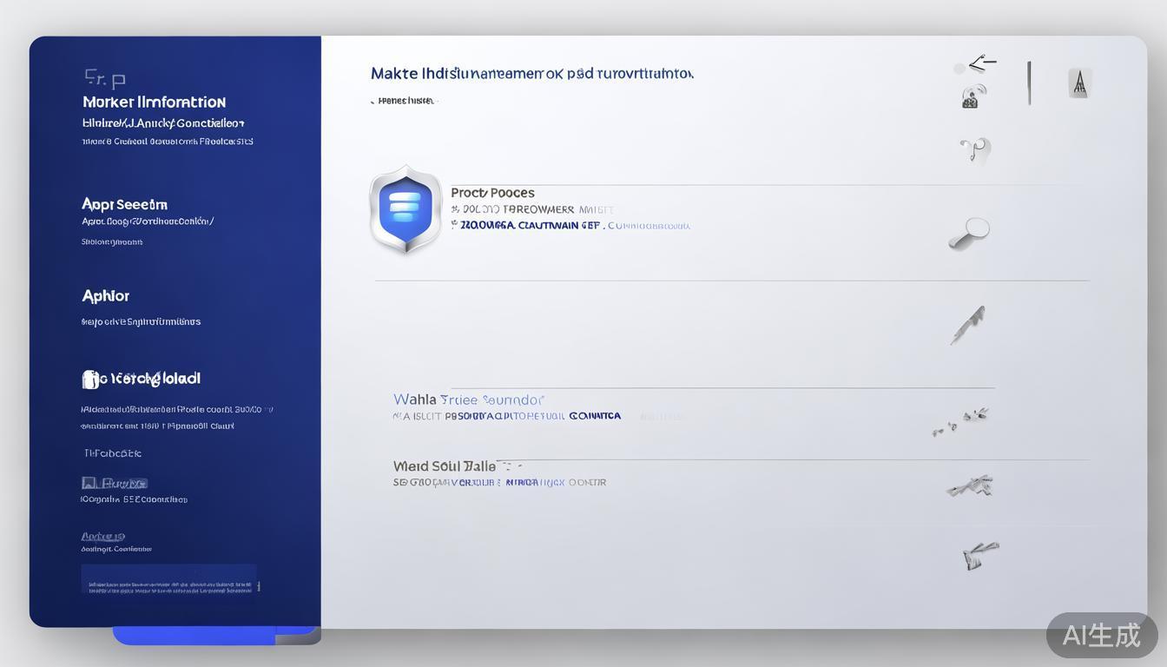1167x667 pixels.
Task: Click the hook-shaped icon below the user icon
Action: click(x=975, y=150)
